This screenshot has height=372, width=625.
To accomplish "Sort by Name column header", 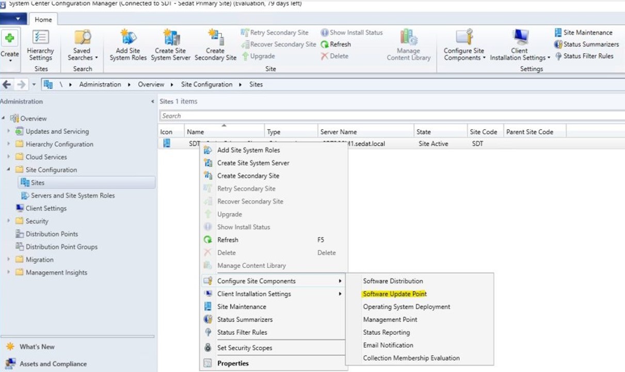I will pyautogui.click(x=225, y=132).
